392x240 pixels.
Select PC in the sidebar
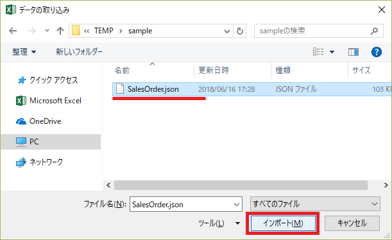point(51,142)
